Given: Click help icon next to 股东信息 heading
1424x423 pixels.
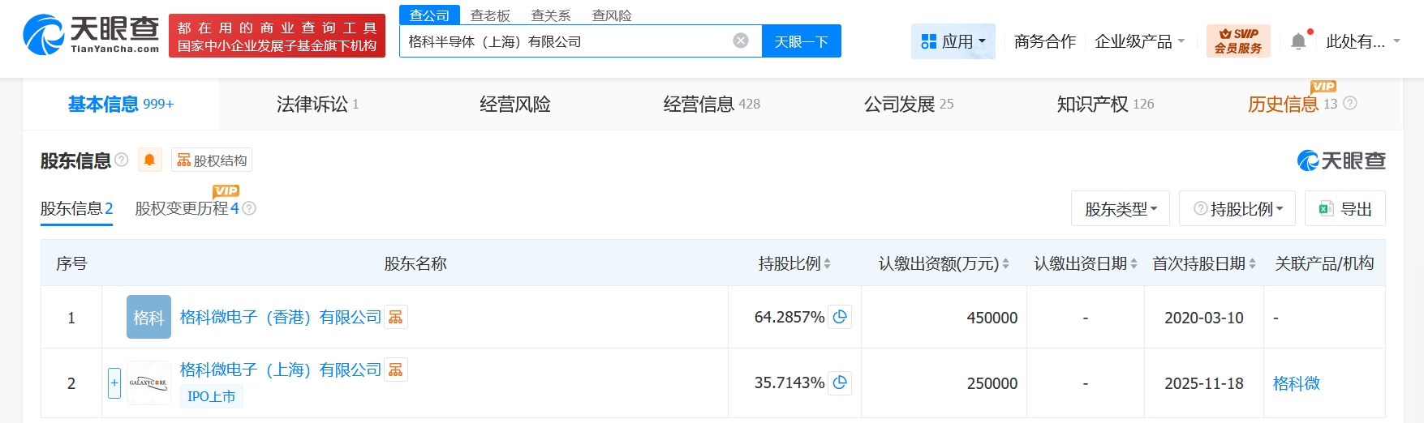Looking at the screenshot, I should (x=122, y=160).
